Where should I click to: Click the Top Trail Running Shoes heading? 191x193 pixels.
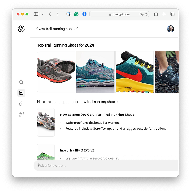tap(66, 45)
